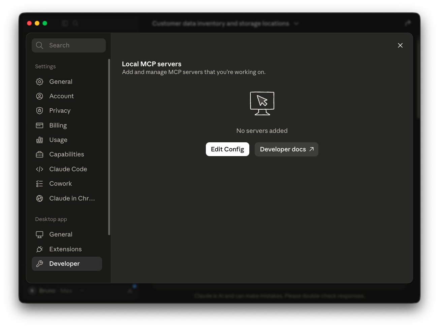
Task: Click the Claude in Chrome icon
Action: [39, 198]
